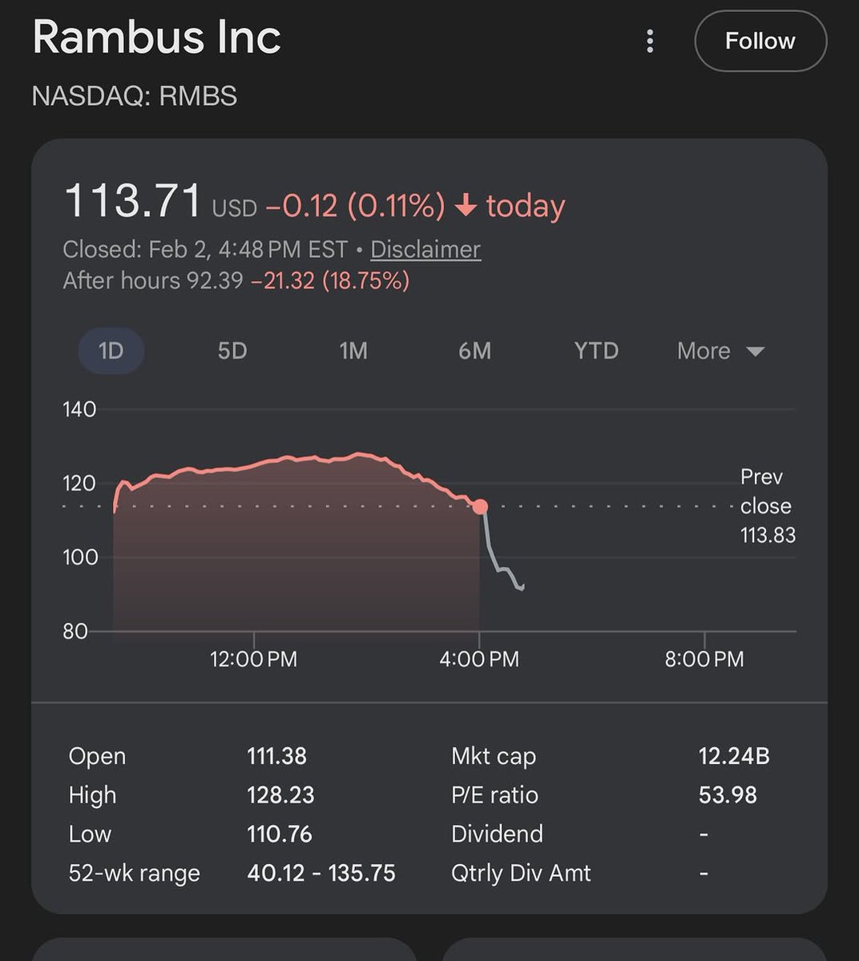Click the 8:00 PM axis label

[x=704, y=659]
